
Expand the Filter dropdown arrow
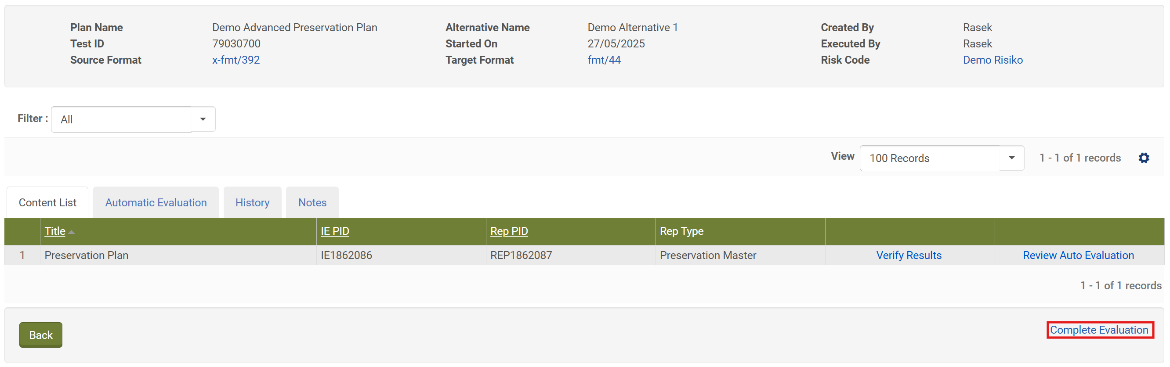(x=203, y=119)
